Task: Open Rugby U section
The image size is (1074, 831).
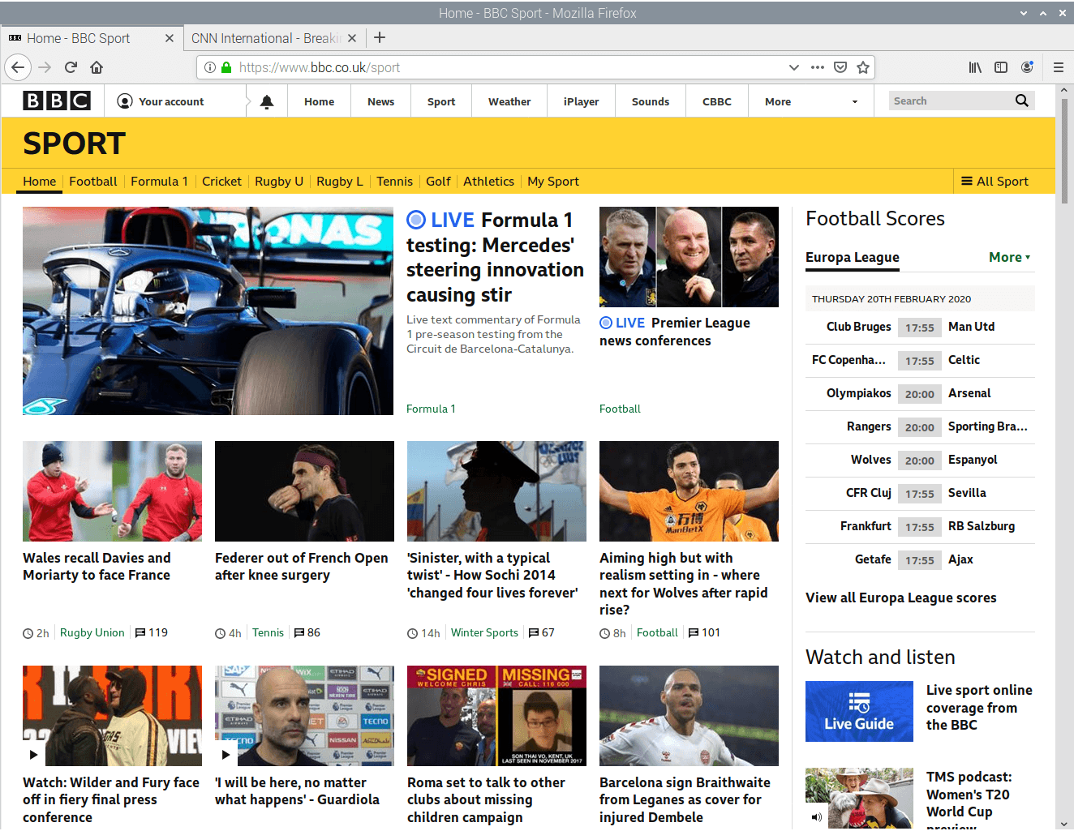Action: coord(279,182)
